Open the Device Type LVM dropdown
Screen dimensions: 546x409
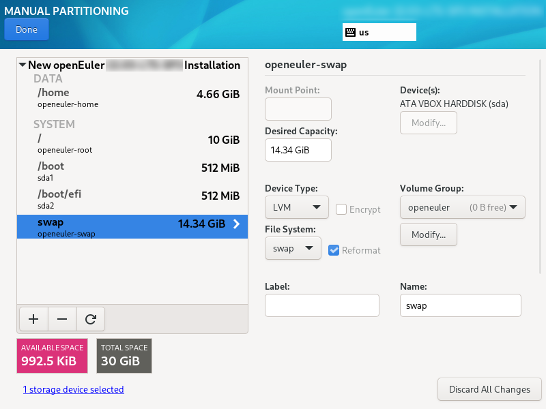pos(296,207)
